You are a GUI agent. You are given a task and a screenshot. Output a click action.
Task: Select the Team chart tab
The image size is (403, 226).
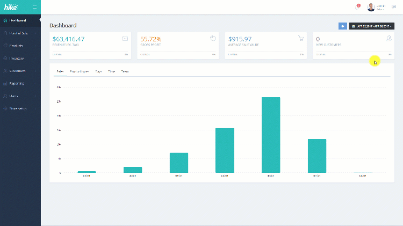[125, 71]
